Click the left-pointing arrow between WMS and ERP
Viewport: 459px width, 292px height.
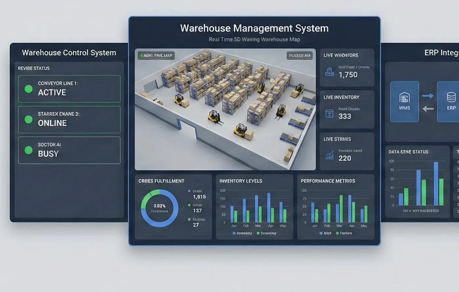pyautogui.click(x=428, y=109)
